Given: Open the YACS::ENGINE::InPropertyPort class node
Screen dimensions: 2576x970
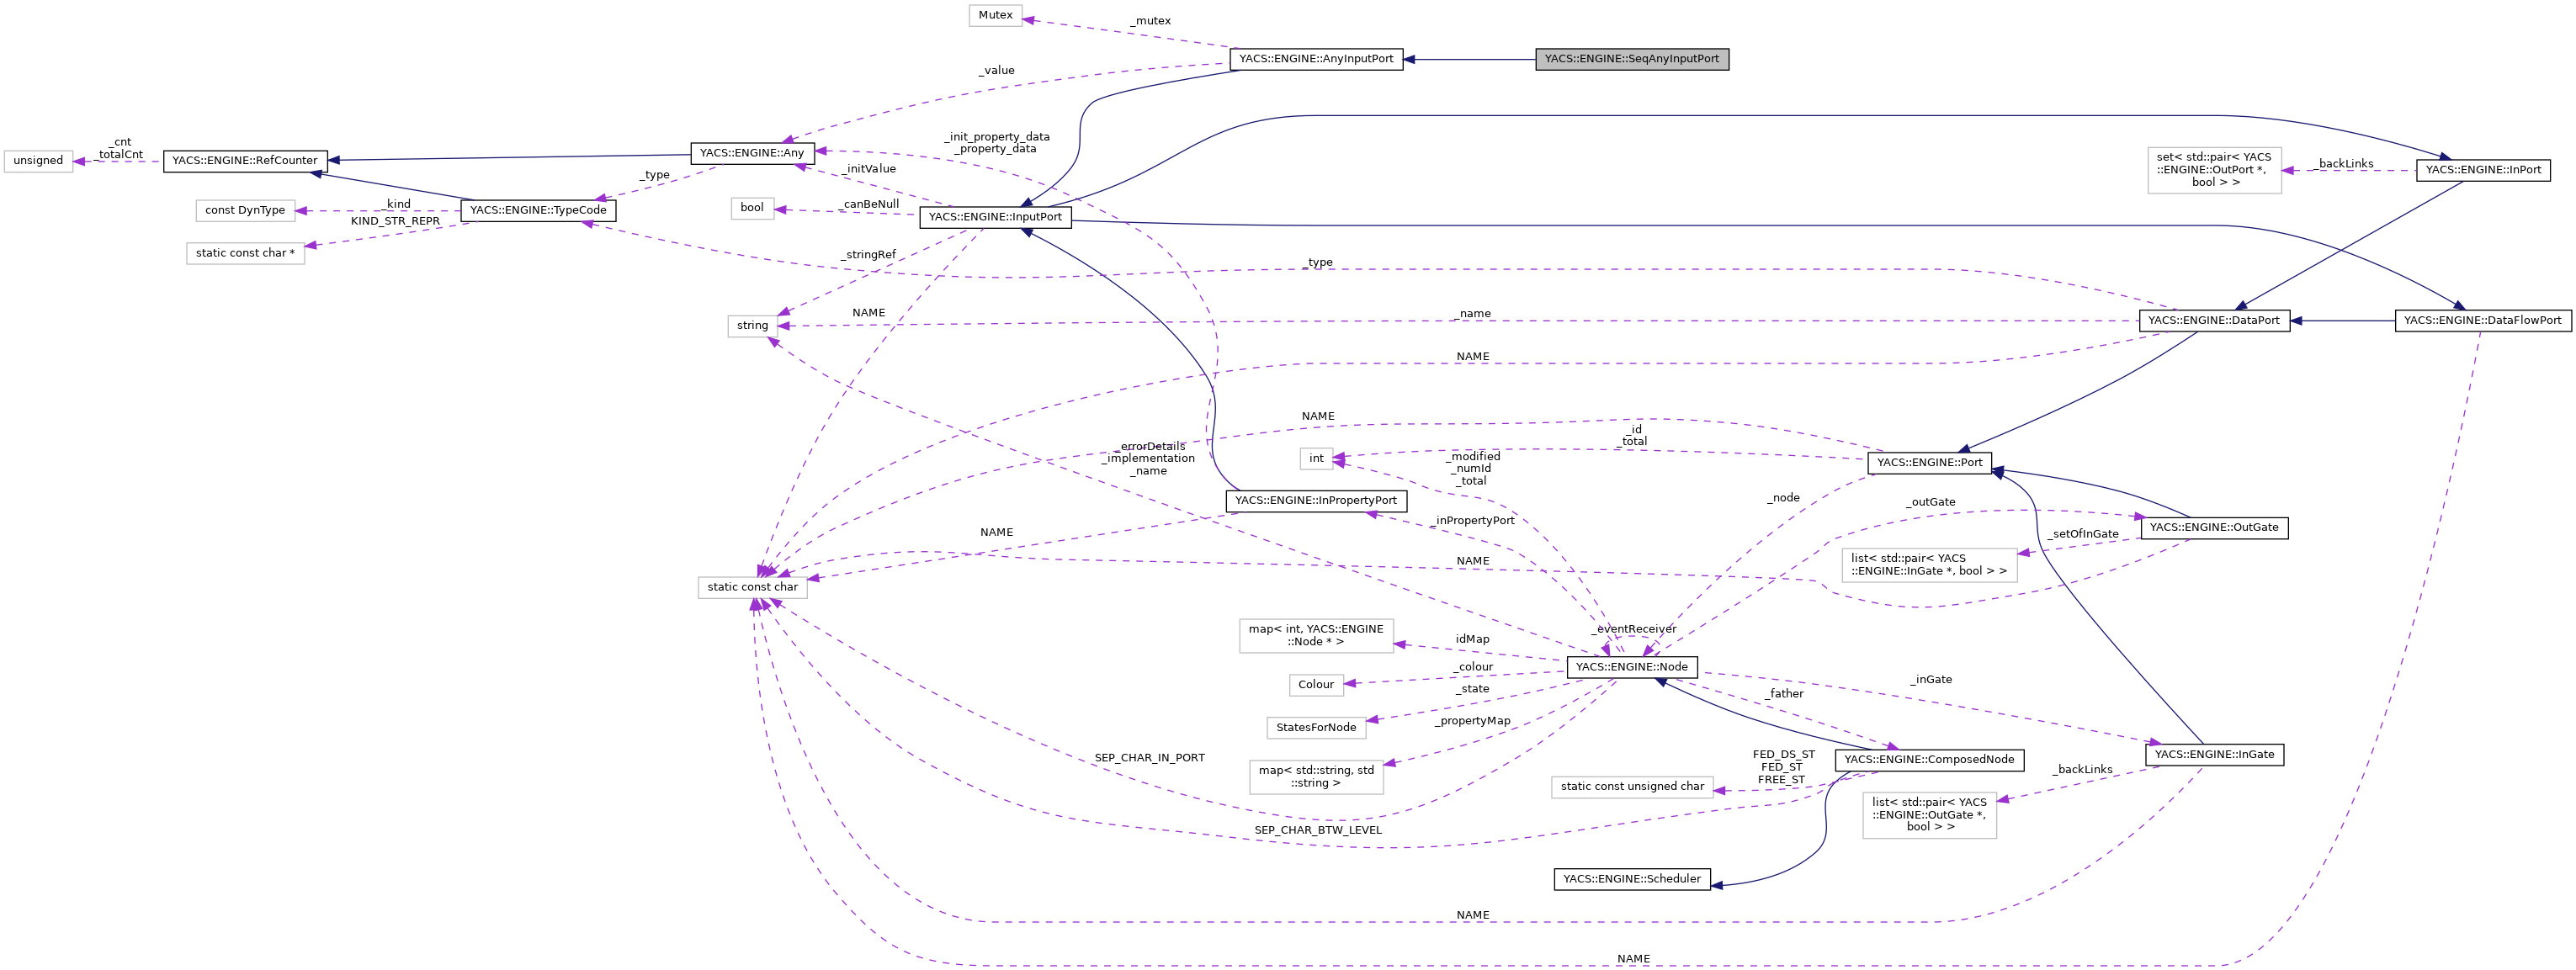Looking at the screenshot, I should (1316, 500).
